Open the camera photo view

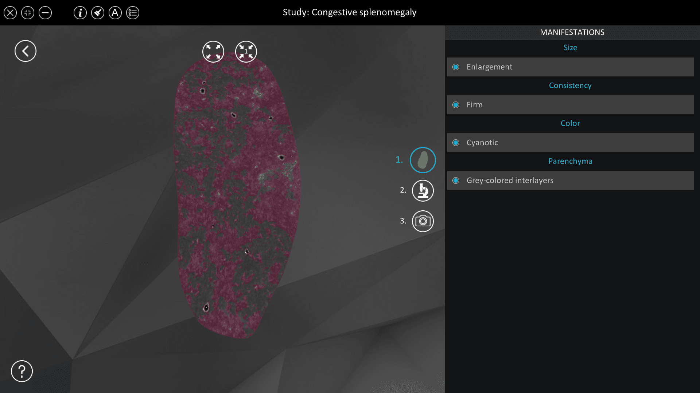point(423,221)
